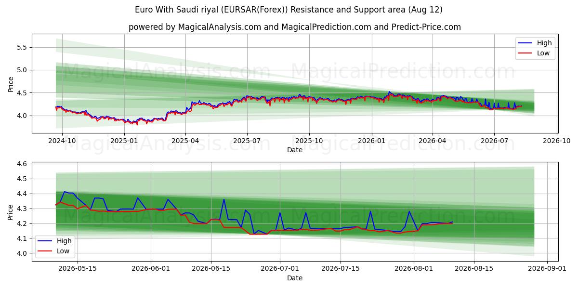Click the 4.0 price tick in bottom chart
This screenshot has height=289, width=578.
23,254
